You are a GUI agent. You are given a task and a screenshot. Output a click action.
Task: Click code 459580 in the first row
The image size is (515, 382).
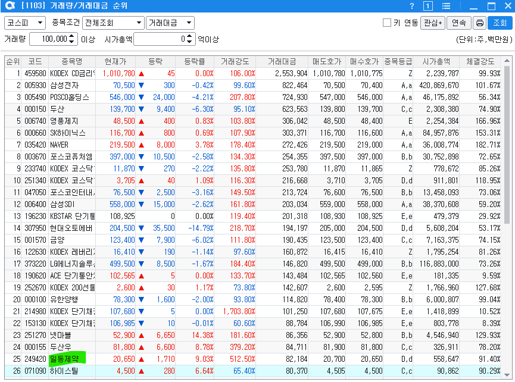tap(35, 73)
